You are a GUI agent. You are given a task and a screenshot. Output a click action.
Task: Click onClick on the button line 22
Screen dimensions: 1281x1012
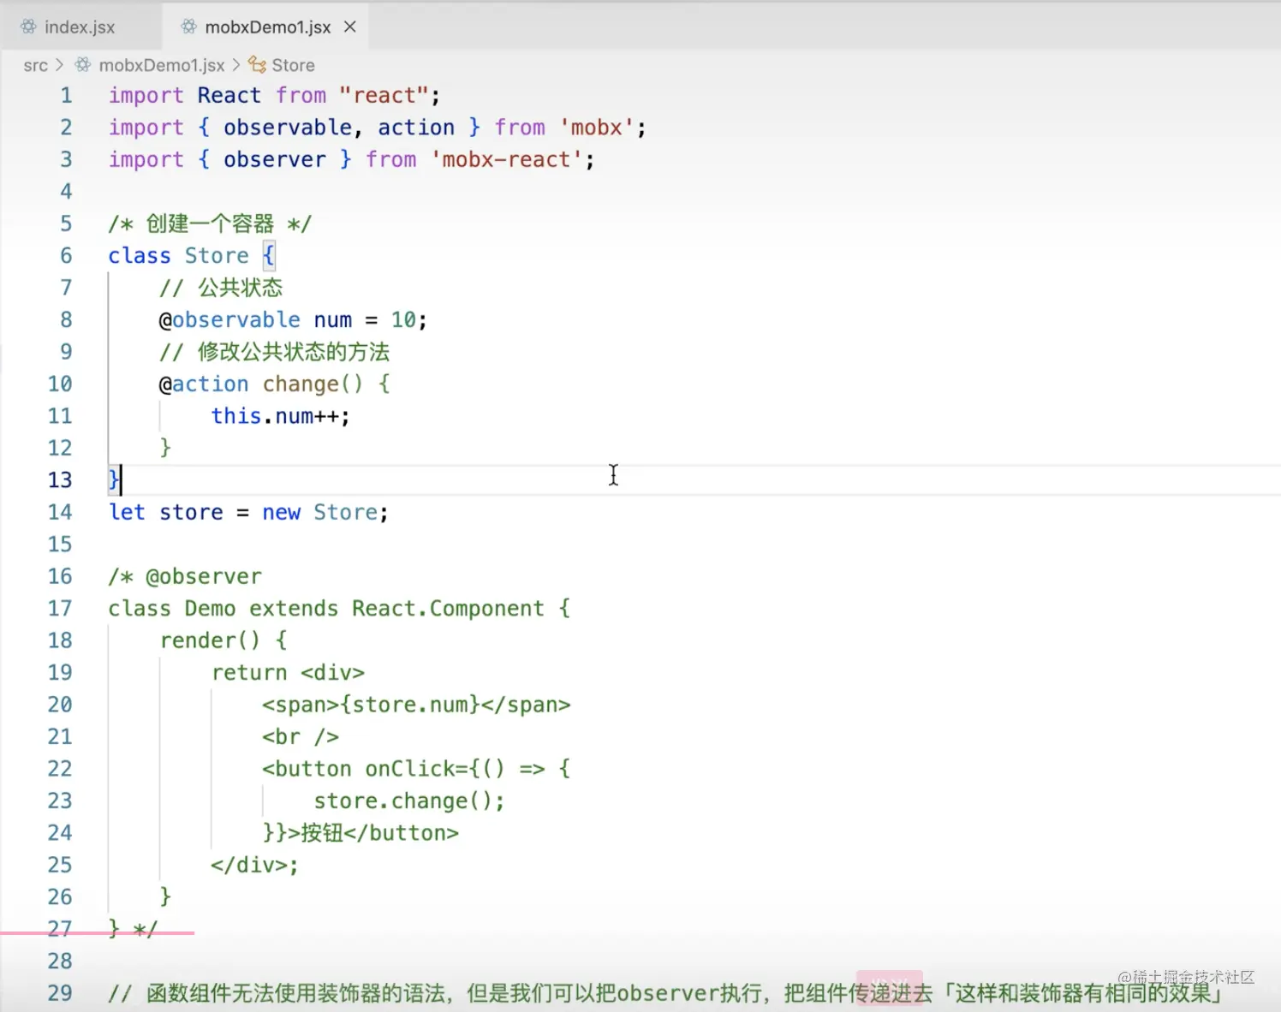click(x=410, y=769)
